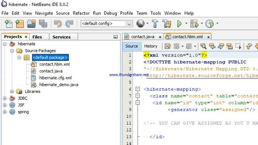
Task: Close the Projects tab
Action: pos(26,37)
